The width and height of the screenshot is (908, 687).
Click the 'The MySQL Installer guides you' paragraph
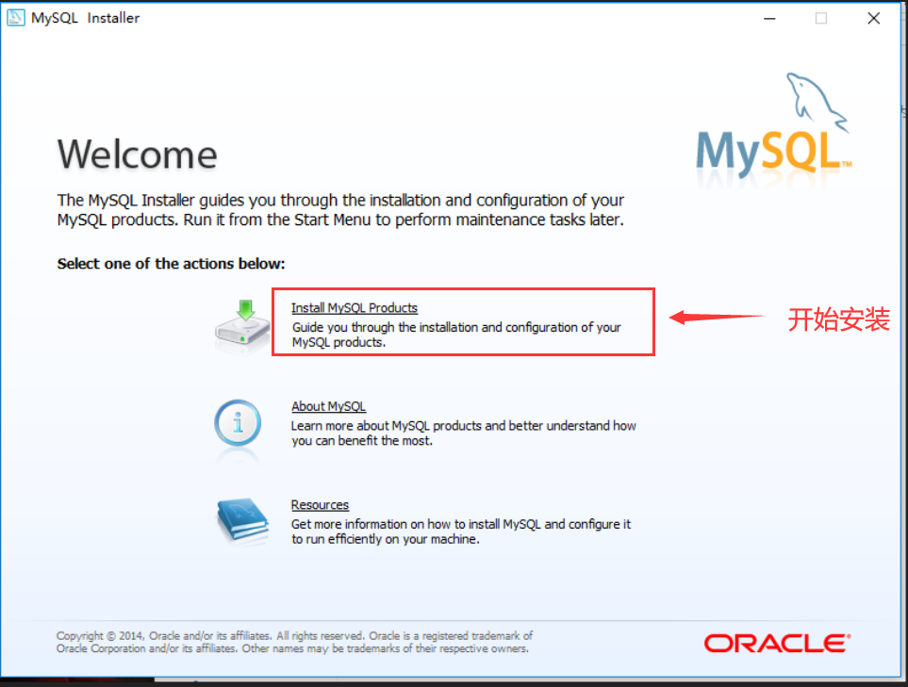pos(340,209)
